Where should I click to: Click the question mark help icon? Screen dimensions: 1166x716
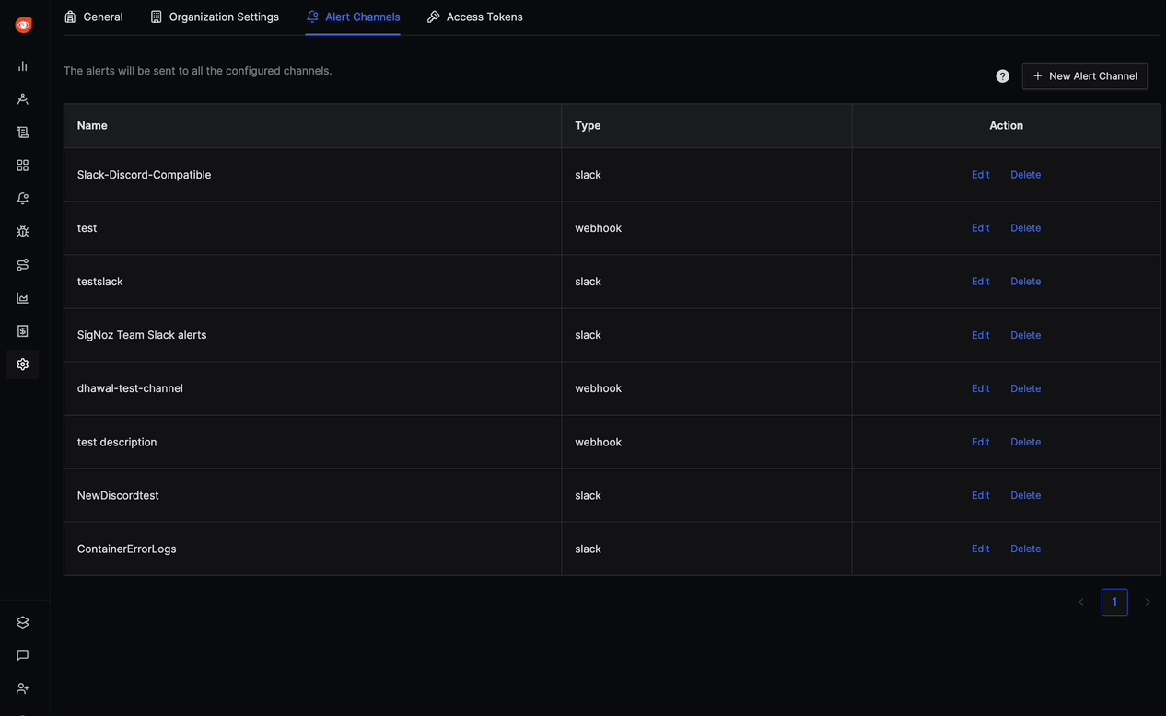1003,76
